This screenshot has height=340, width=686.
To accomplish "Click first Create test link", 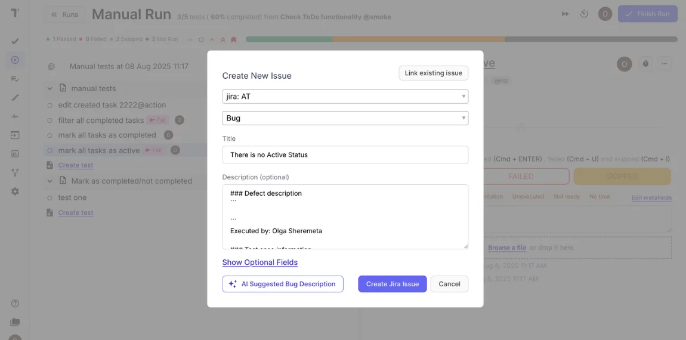I will (x=76, y=165).
